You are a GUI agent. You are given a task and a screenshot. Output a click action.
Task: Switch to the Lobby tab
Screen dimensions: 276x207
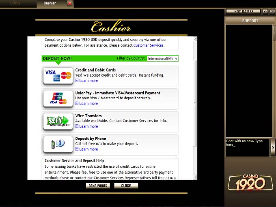pos(15,3)
